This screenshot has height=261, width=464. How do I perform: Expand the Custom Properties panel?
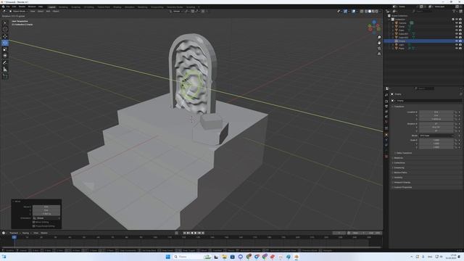click(403, 187)
